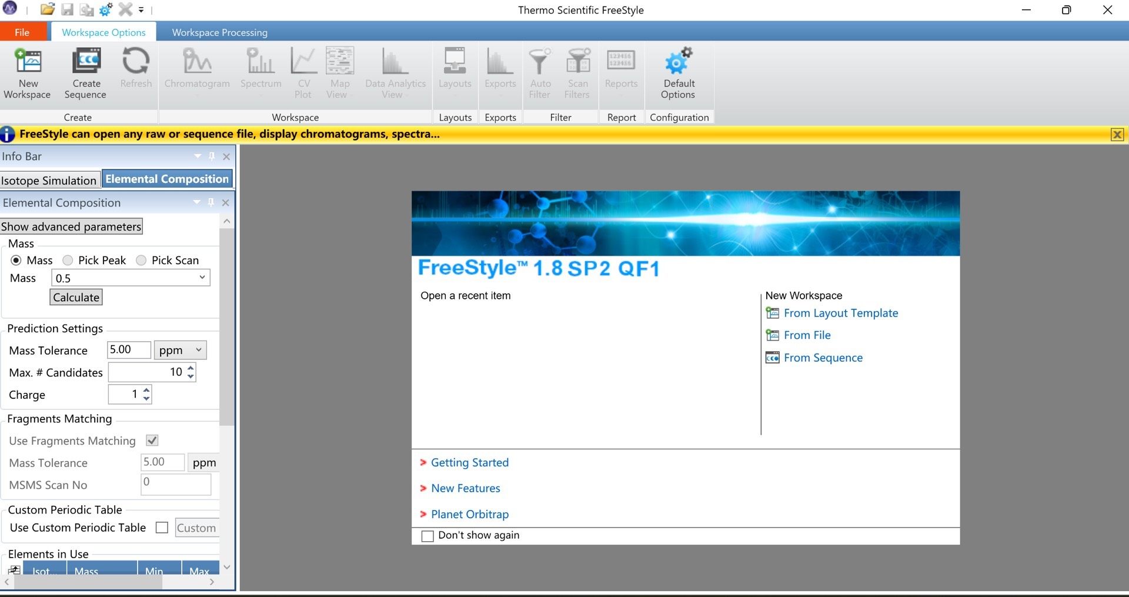Switch to the Workspace Processing tab
1129x597 pixels.
[219, 32]
